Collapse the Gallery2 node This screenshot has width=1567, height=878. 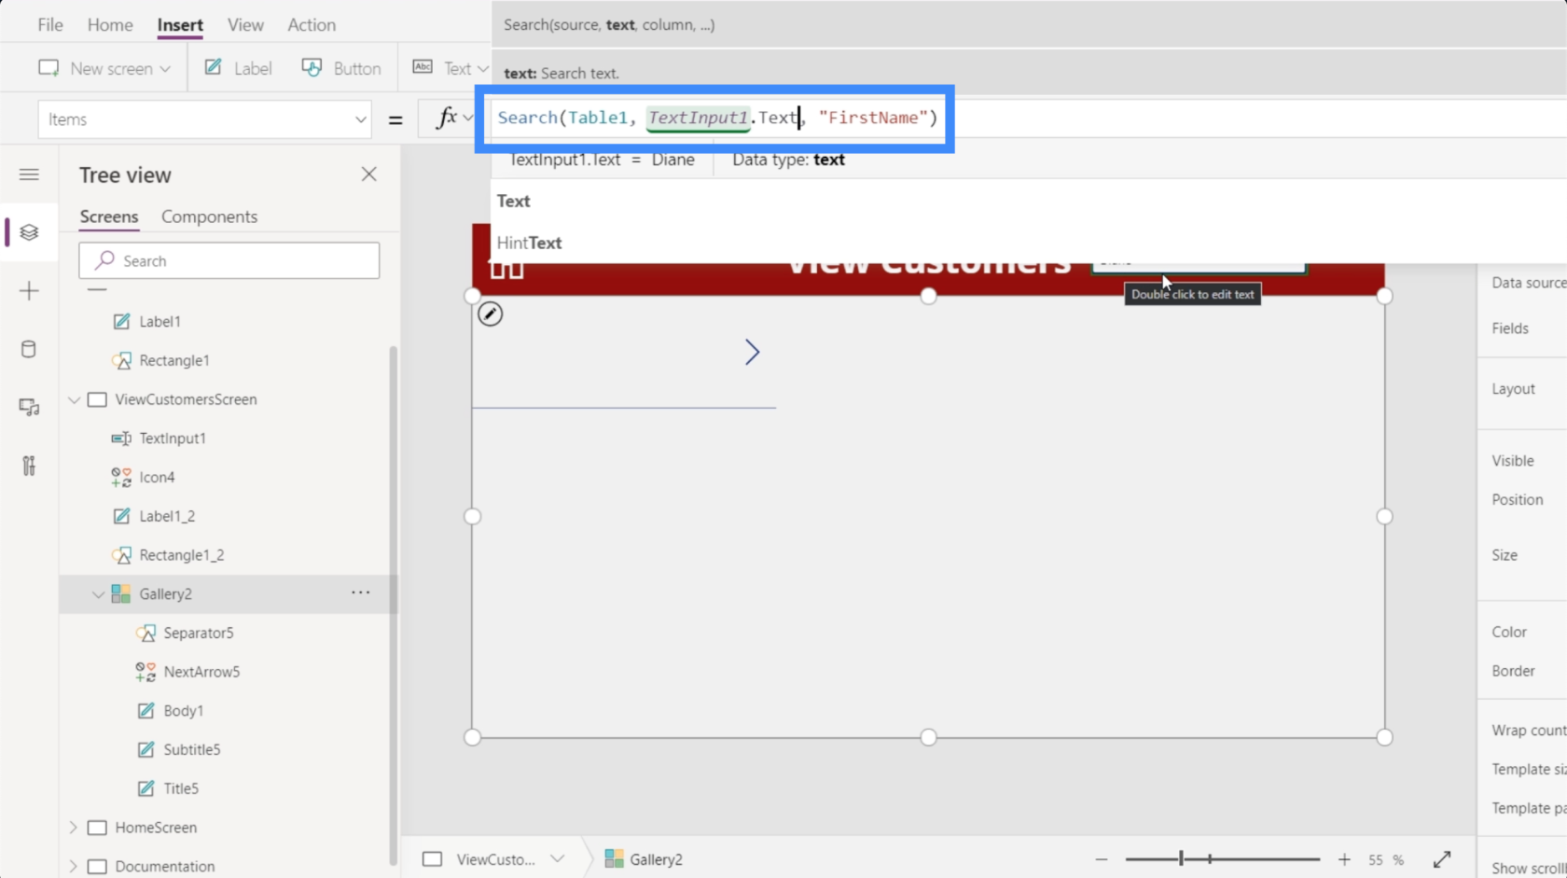tap(98, 594)
